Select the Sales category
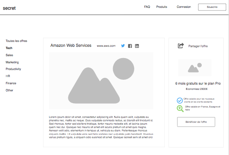 9,55
